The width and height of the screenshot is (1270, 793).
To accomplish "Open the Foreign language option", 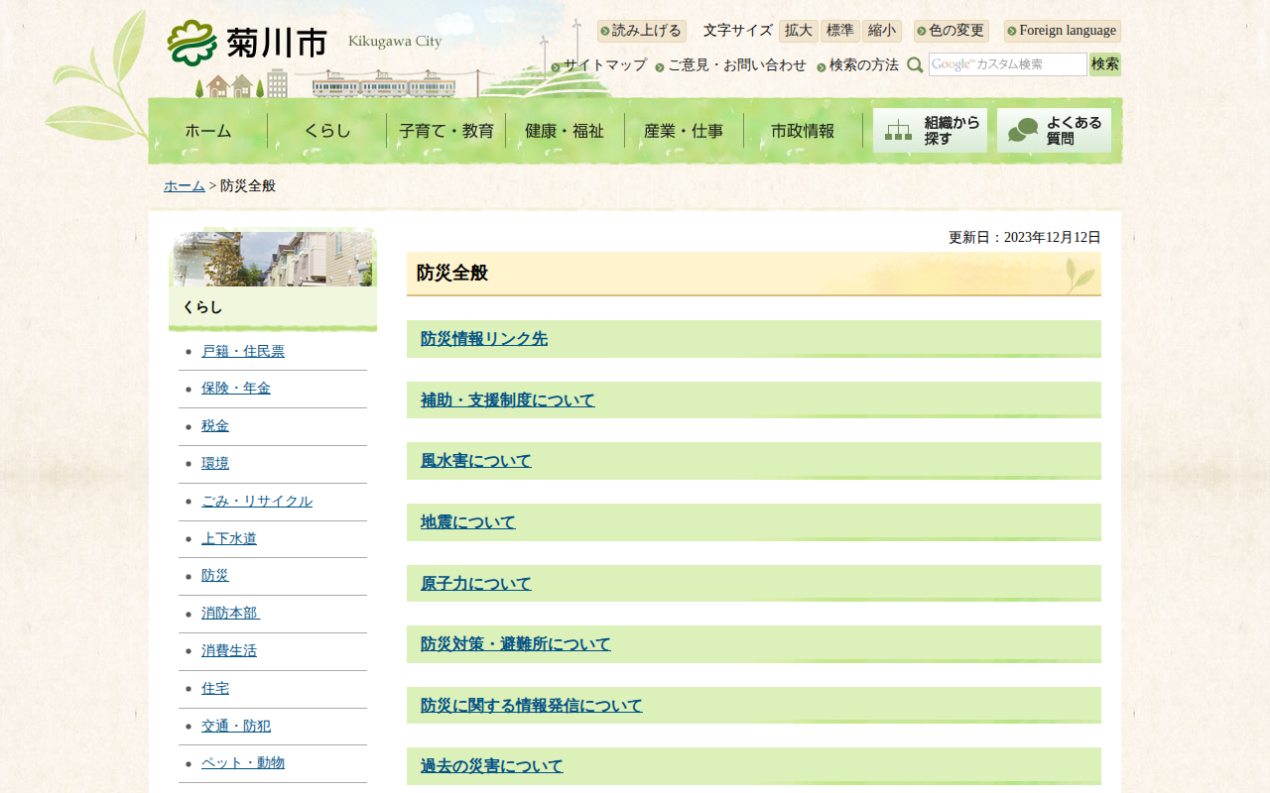I will (x=1062, y=31).
